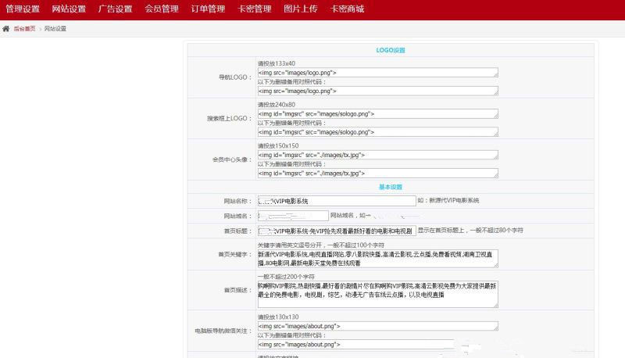Choose 卡密管理 from the top bar
This screenshot has height=358, width=625.
coord(255,9)
